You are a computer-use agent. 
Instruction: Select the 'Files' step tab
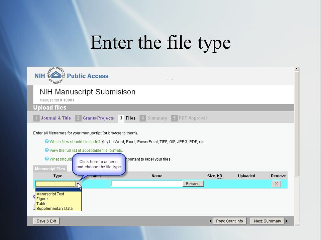click(127, 118)
